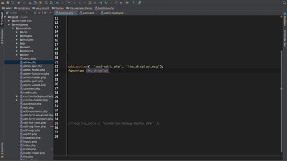Collapse the valet root folder
The width and height of the screenshot is (287, 161).
point(5,17)
